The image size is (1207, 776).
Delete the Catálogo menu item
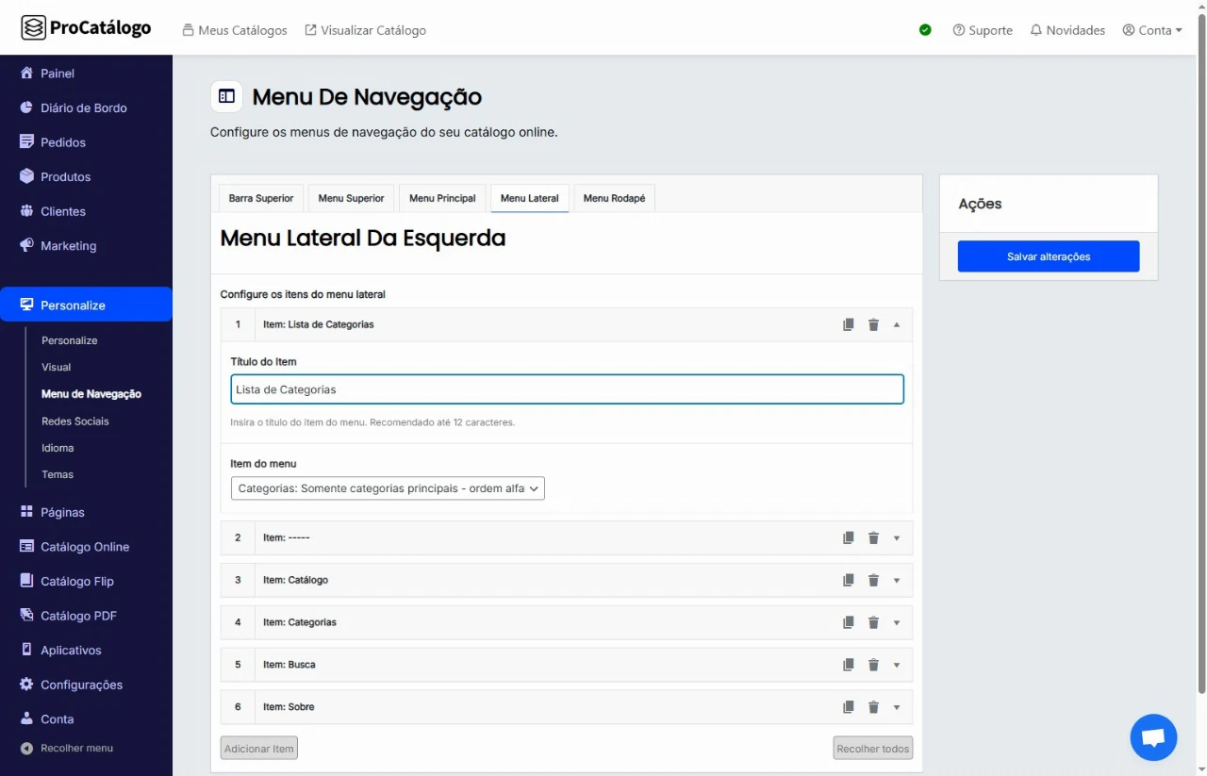tap(873, 580)
